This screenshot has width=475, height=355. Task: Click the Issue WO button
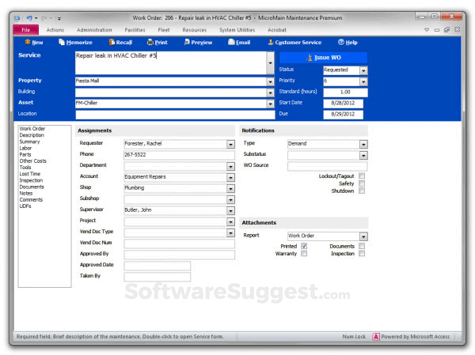[x=323, y=58]
